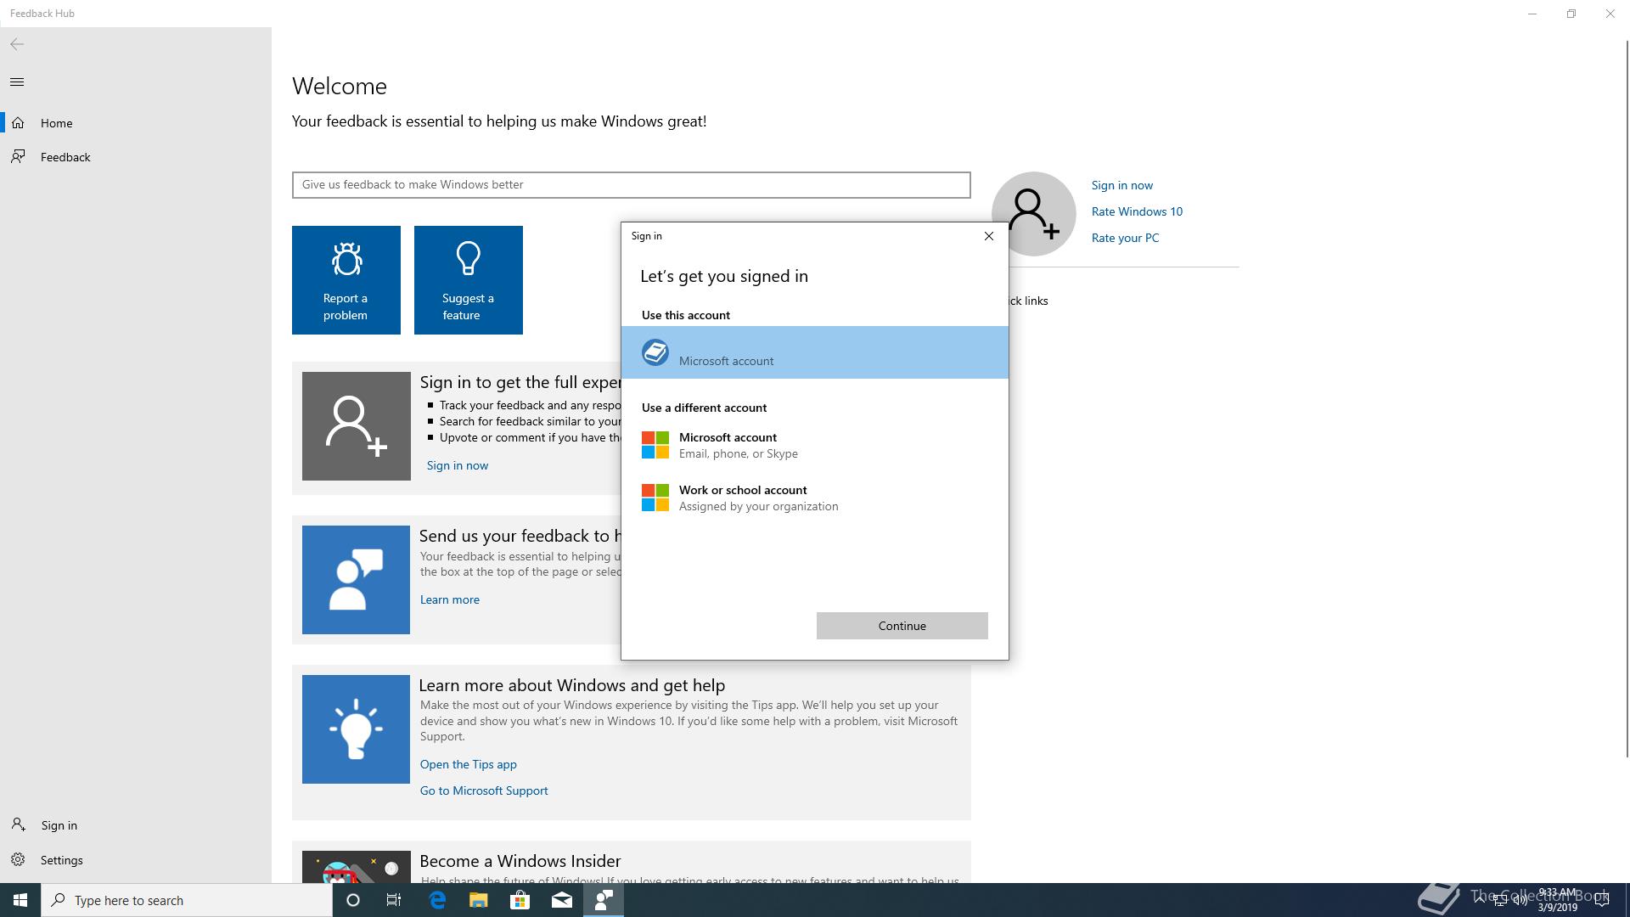Click the Windows Insider thumbnail image

(x=357, y=867)
